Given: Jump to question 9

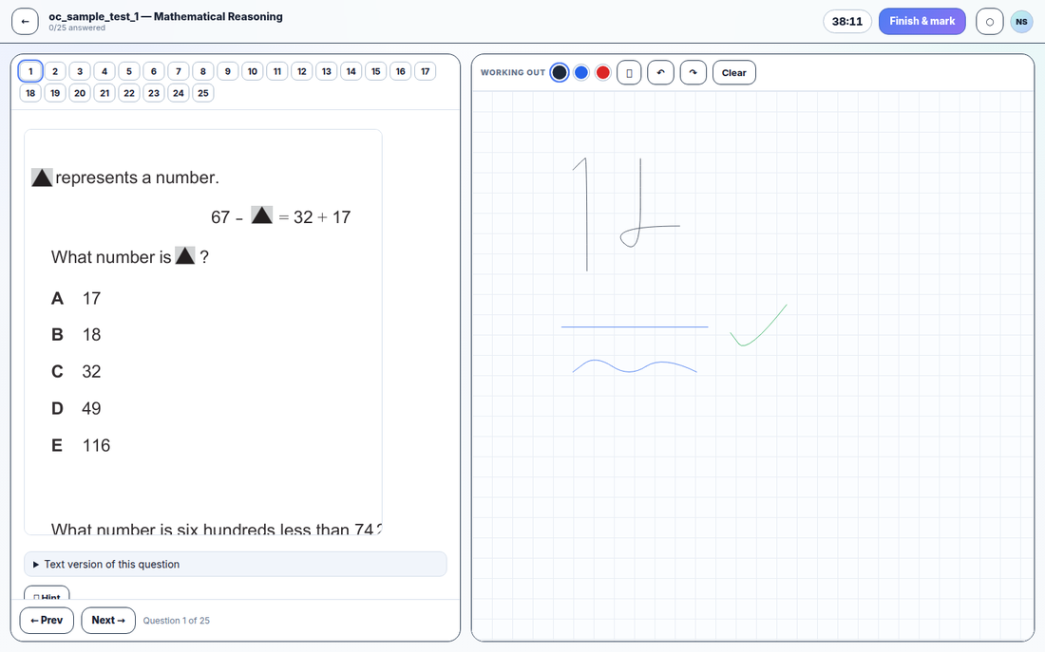Looking at the screenshot, I should 228,71.
